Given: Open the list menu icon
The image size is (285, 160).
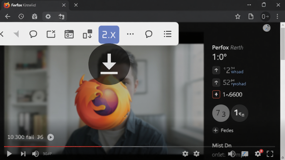Looking at the screenshot, I should (168, 34).
